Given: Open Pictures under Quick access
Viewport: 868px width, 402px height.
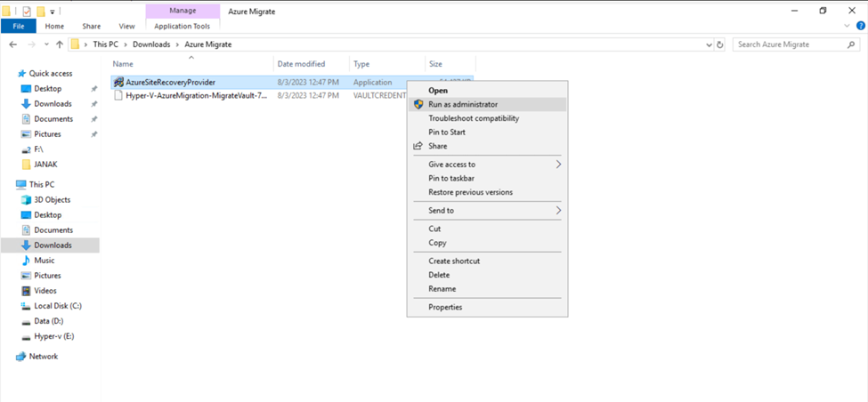Looking at the screenshot, I should [x=47, y=133].
